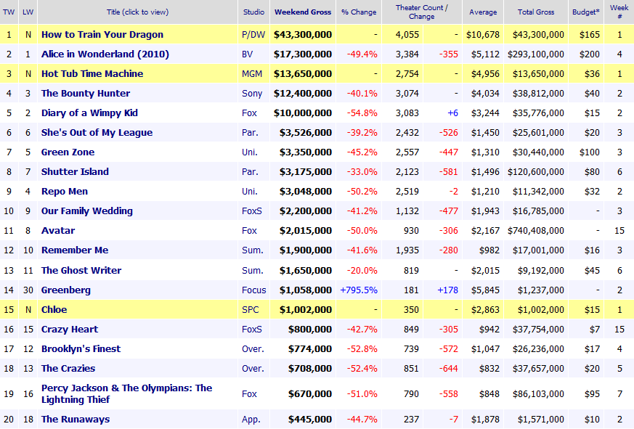This screenshot has height=429, width=634.
Task: Click the LW column header
Action: [28, 12]
